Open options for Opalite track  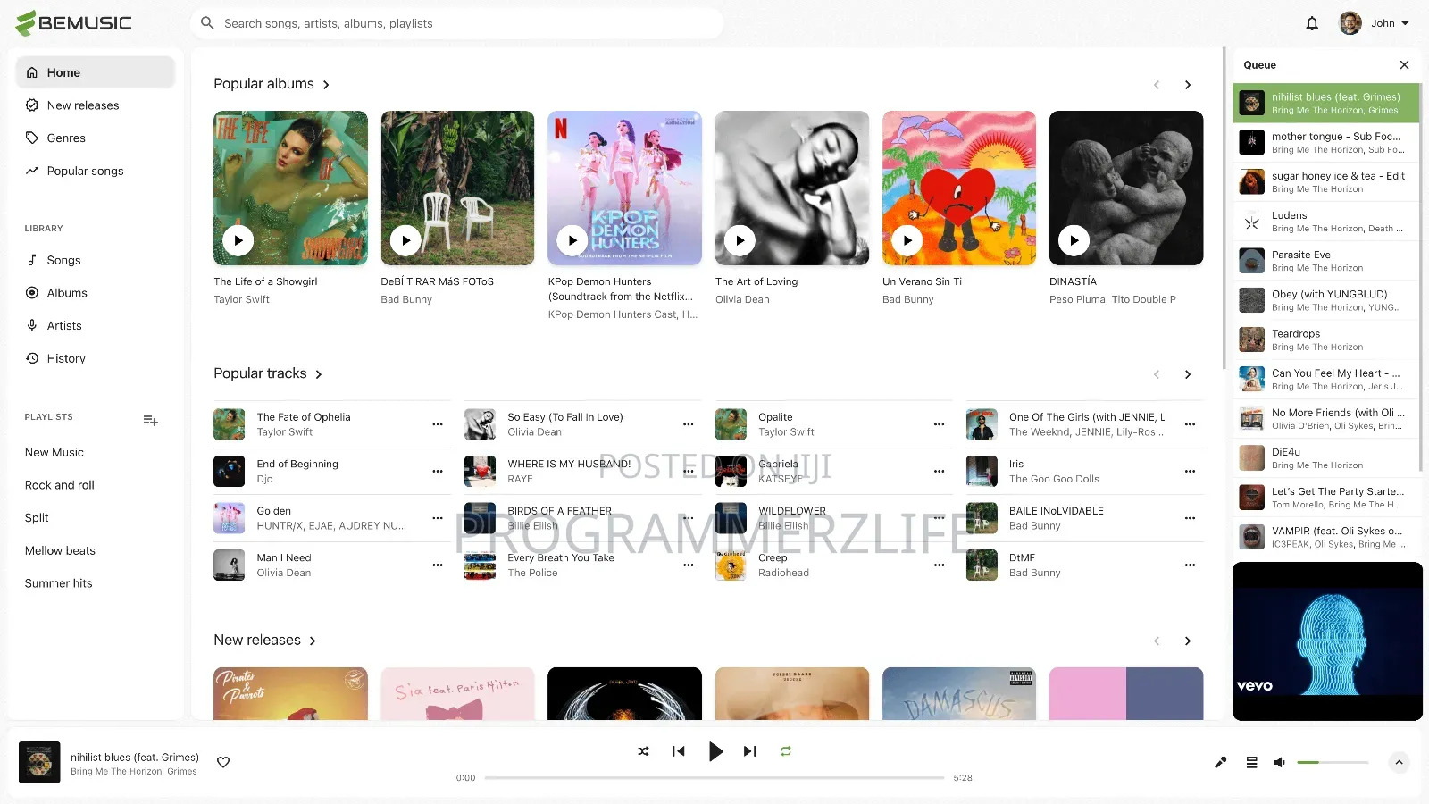point(940,424)
